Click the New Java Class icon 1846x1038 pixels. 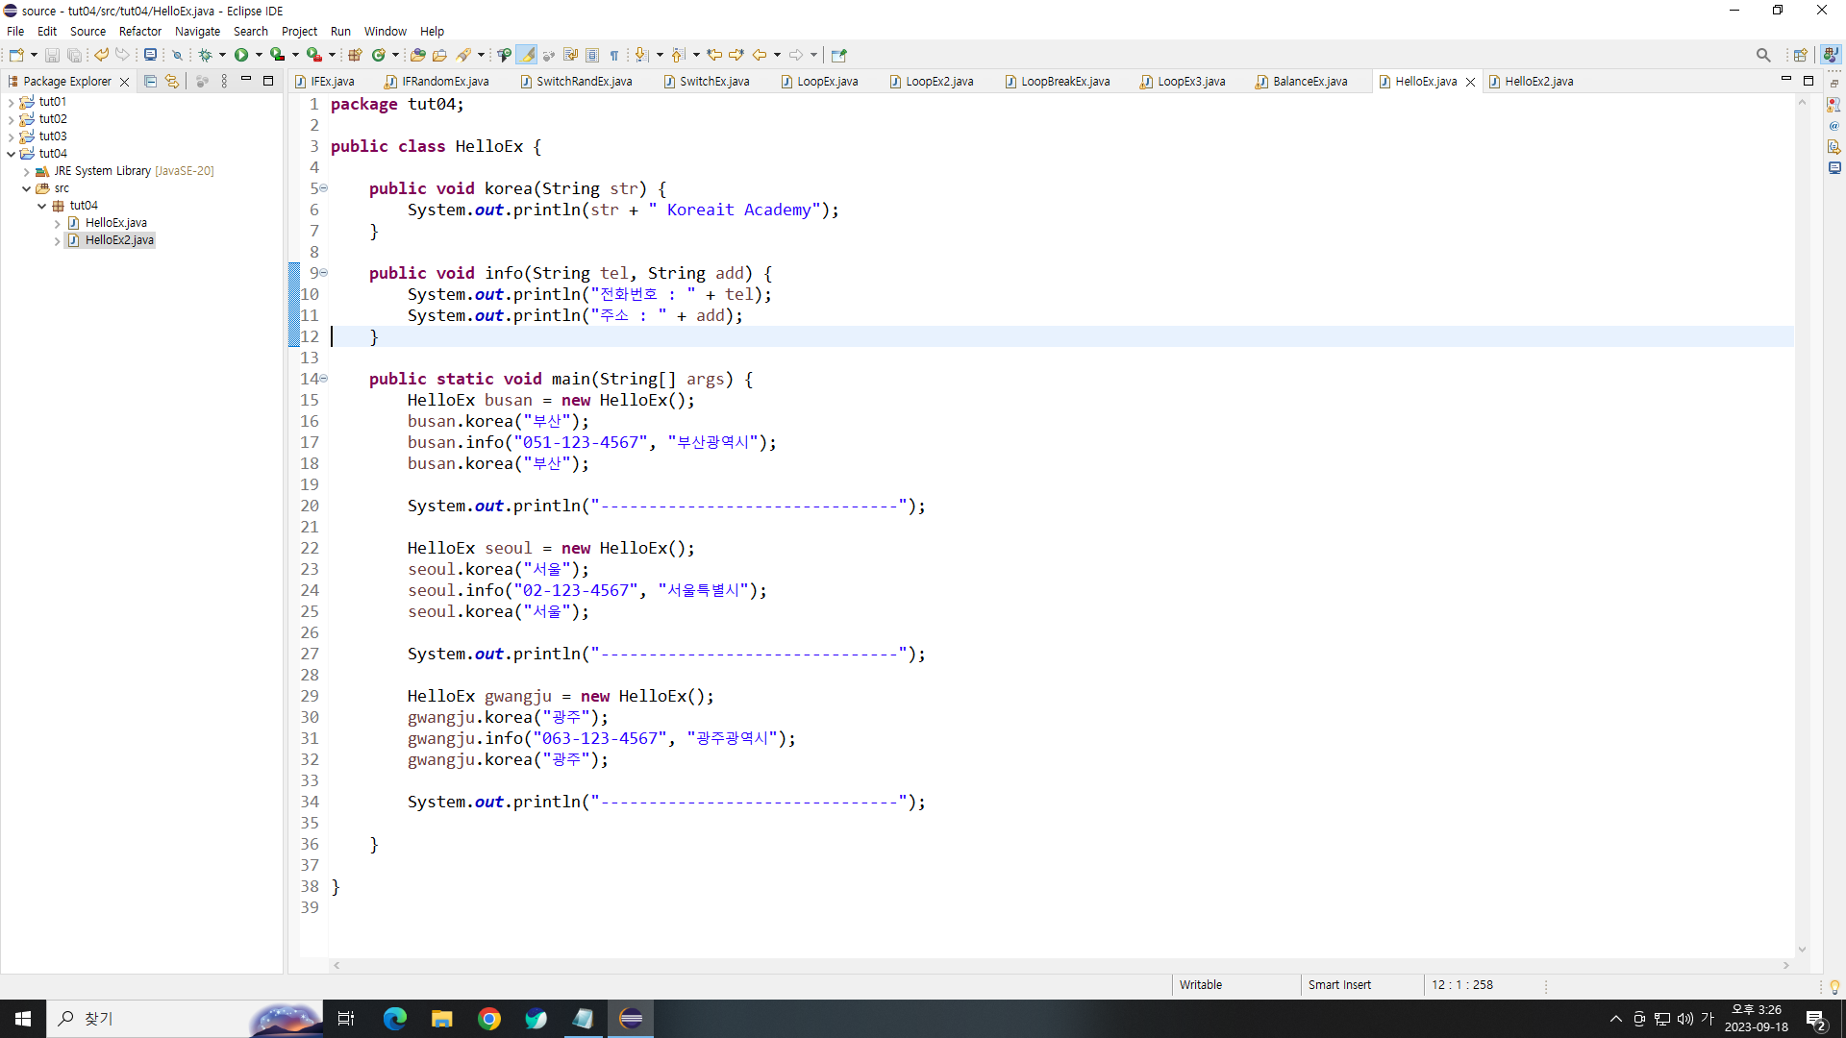click(x=378, y=55)
